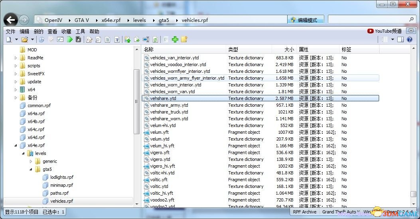
Task: Open the 文件 menu
Action: pyautogui.click(x=11, y=31)
